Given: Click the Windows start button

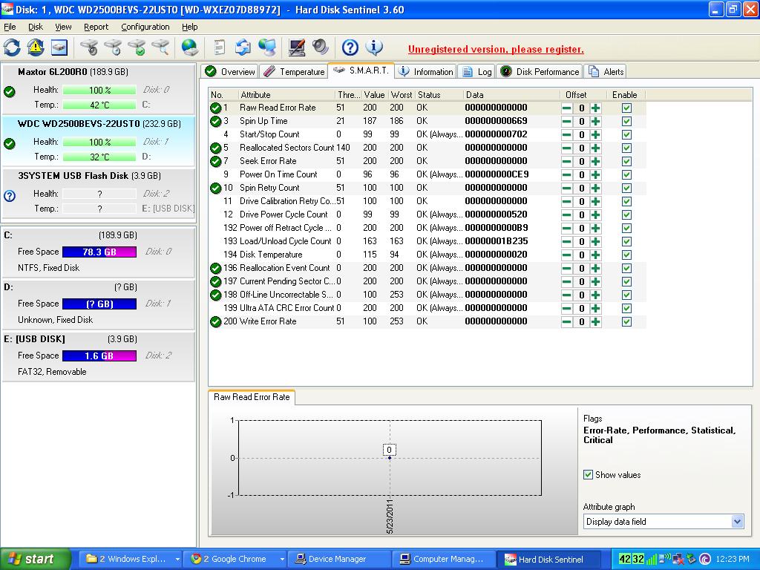Looking at the screenshot, I should click(x=34, y=560).
